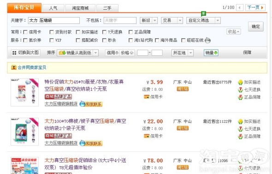Go to 下一页 next page
Viewport: 272px width, 174px height.
255,8
